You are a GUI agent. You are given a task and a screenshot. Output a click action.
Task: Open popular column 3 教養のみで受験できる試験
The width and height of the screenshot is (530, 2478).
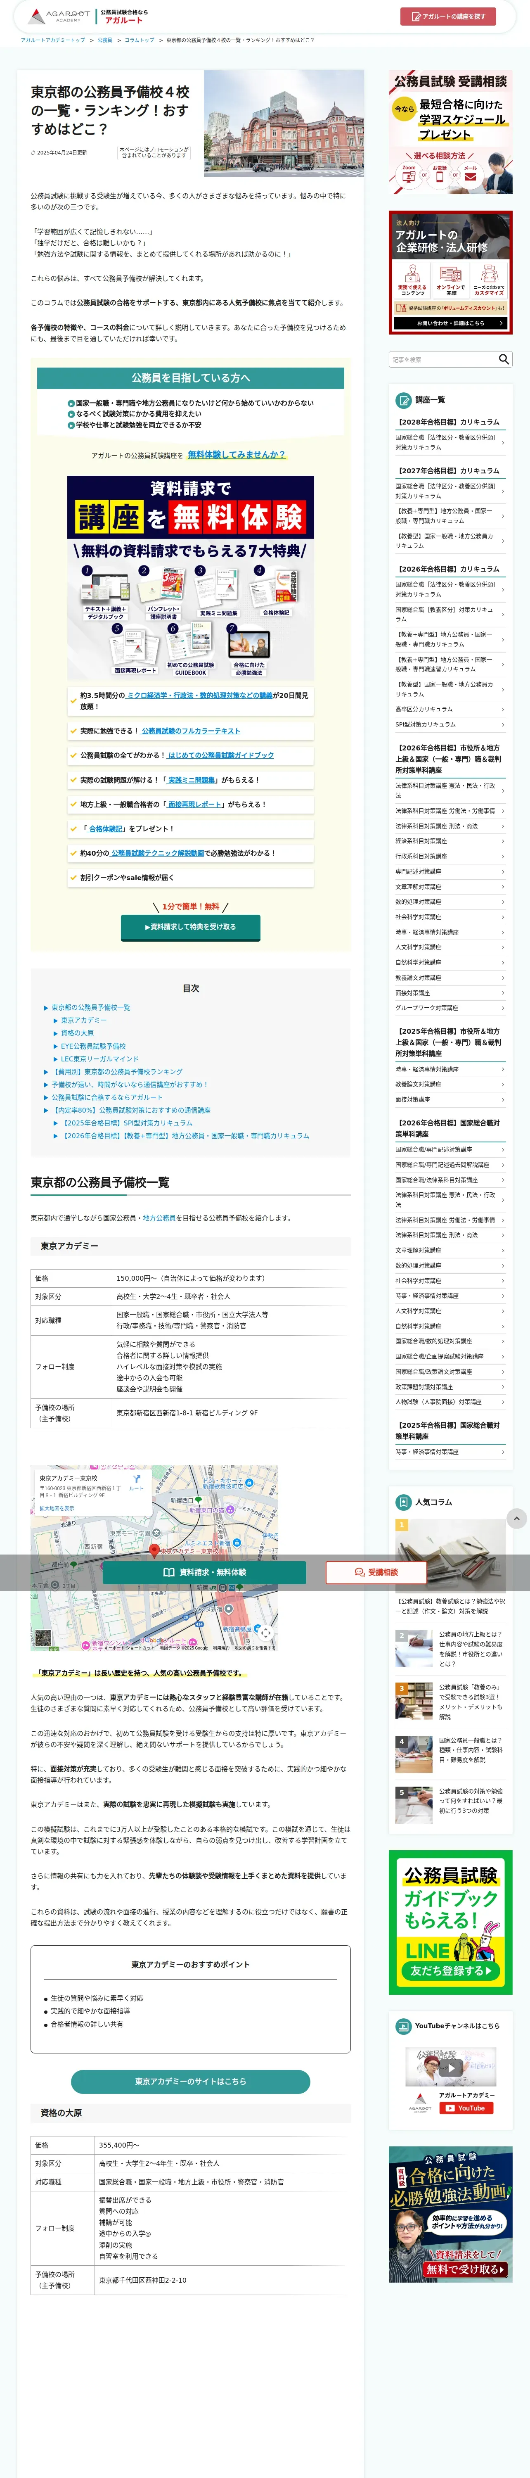(x=450, y=1702)
